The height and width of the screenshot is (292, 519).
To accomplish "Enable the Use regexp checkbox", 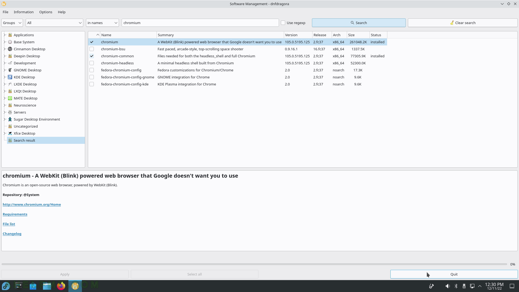I will click(283, 23).
